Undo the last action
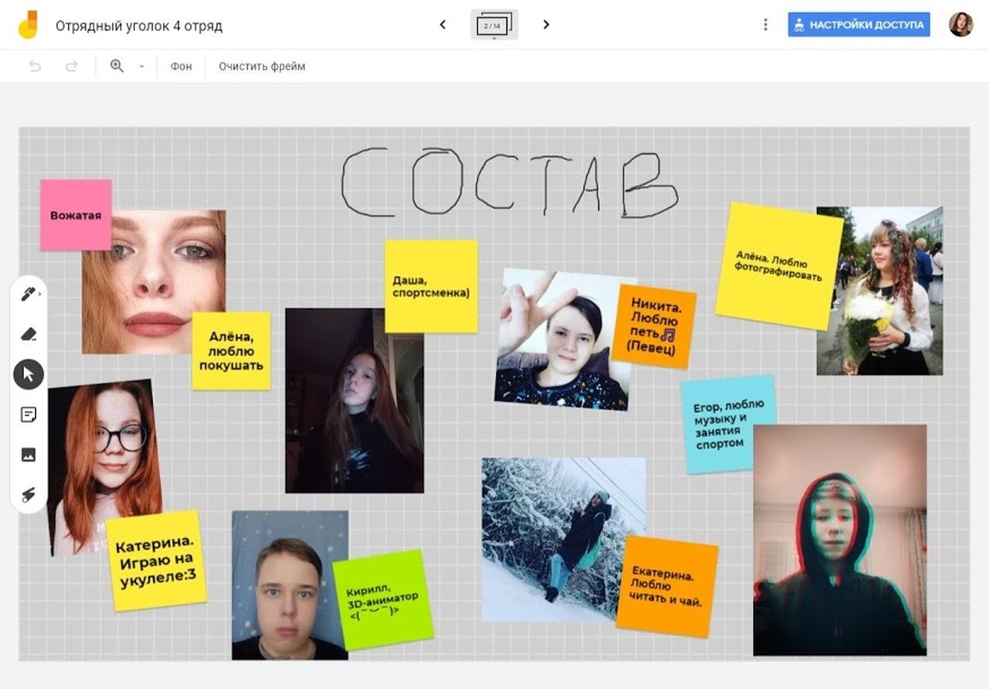Viewport: 989px width, 689px height. pyautogui.click(x=35, y=67)
